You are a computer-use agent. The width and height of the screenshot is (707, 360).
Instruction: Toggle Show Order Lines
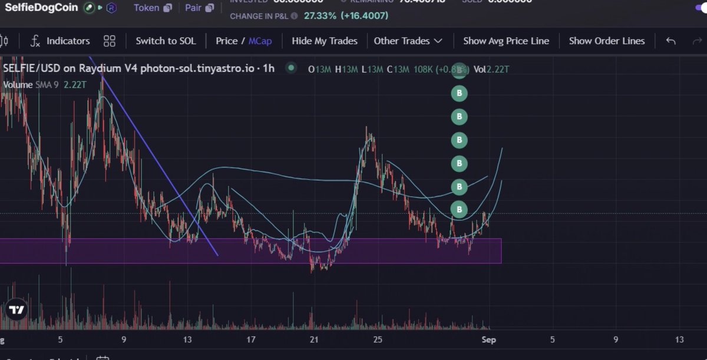(607, 41)
